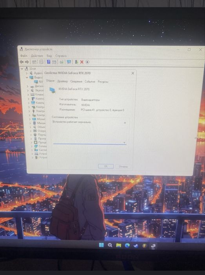Open the Properties sheet toolbar icon

pos(41,62)
